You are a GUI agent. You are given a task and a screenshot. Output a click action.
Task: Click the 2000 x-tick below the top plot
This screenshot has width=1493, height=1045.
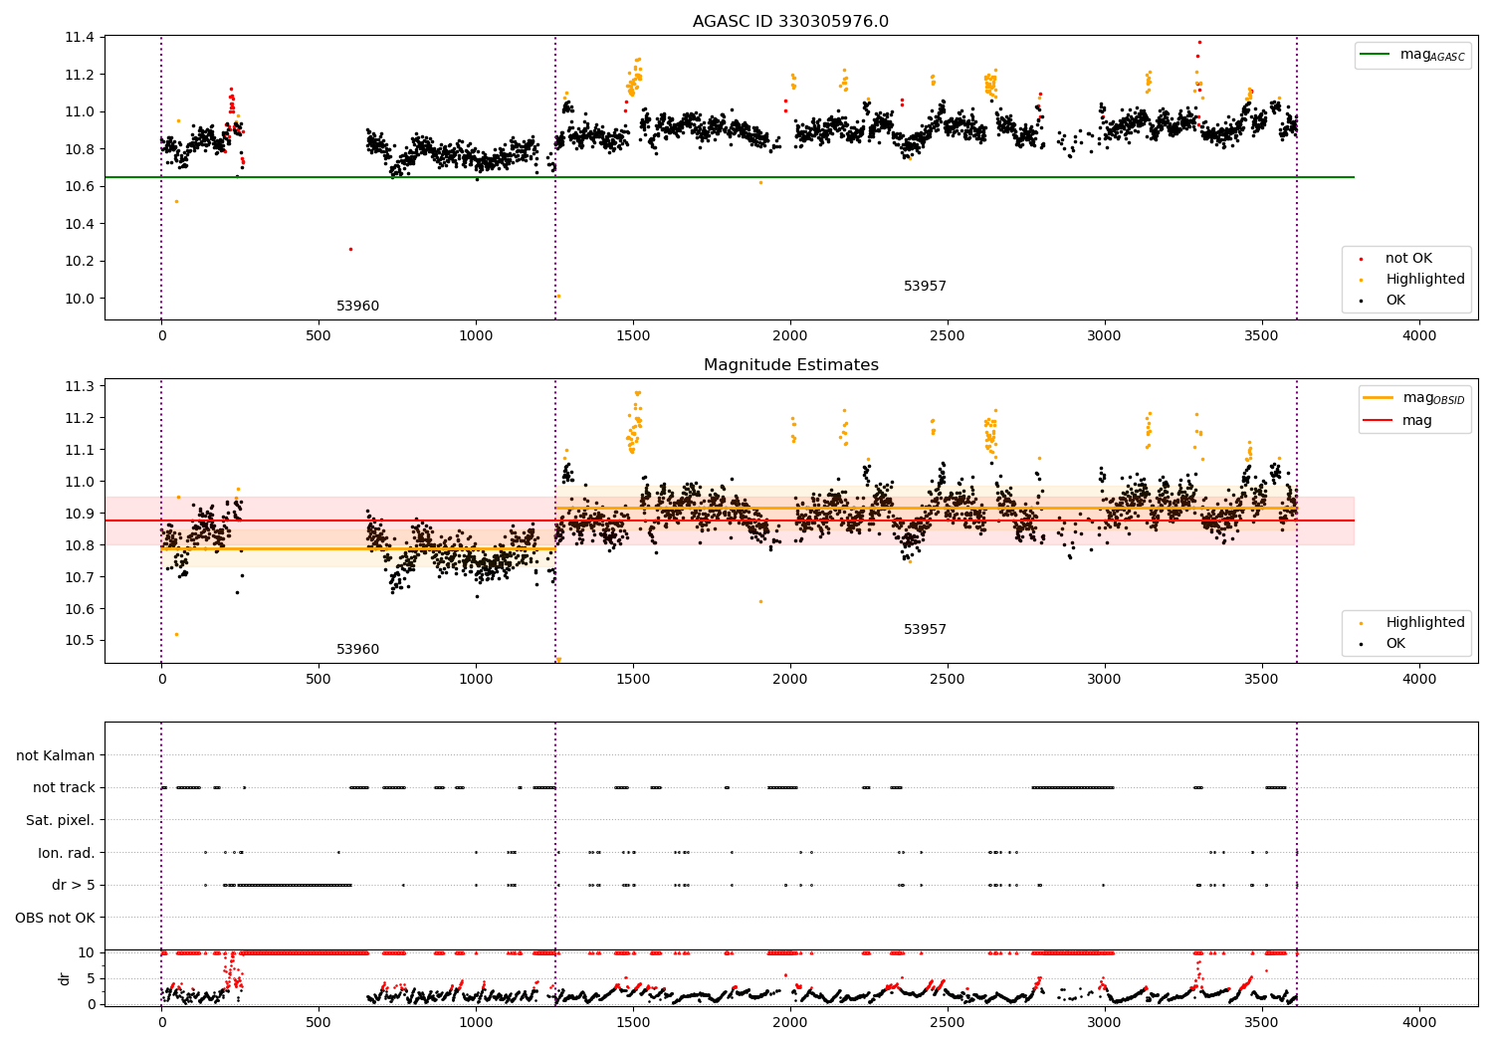coord(790,335)
